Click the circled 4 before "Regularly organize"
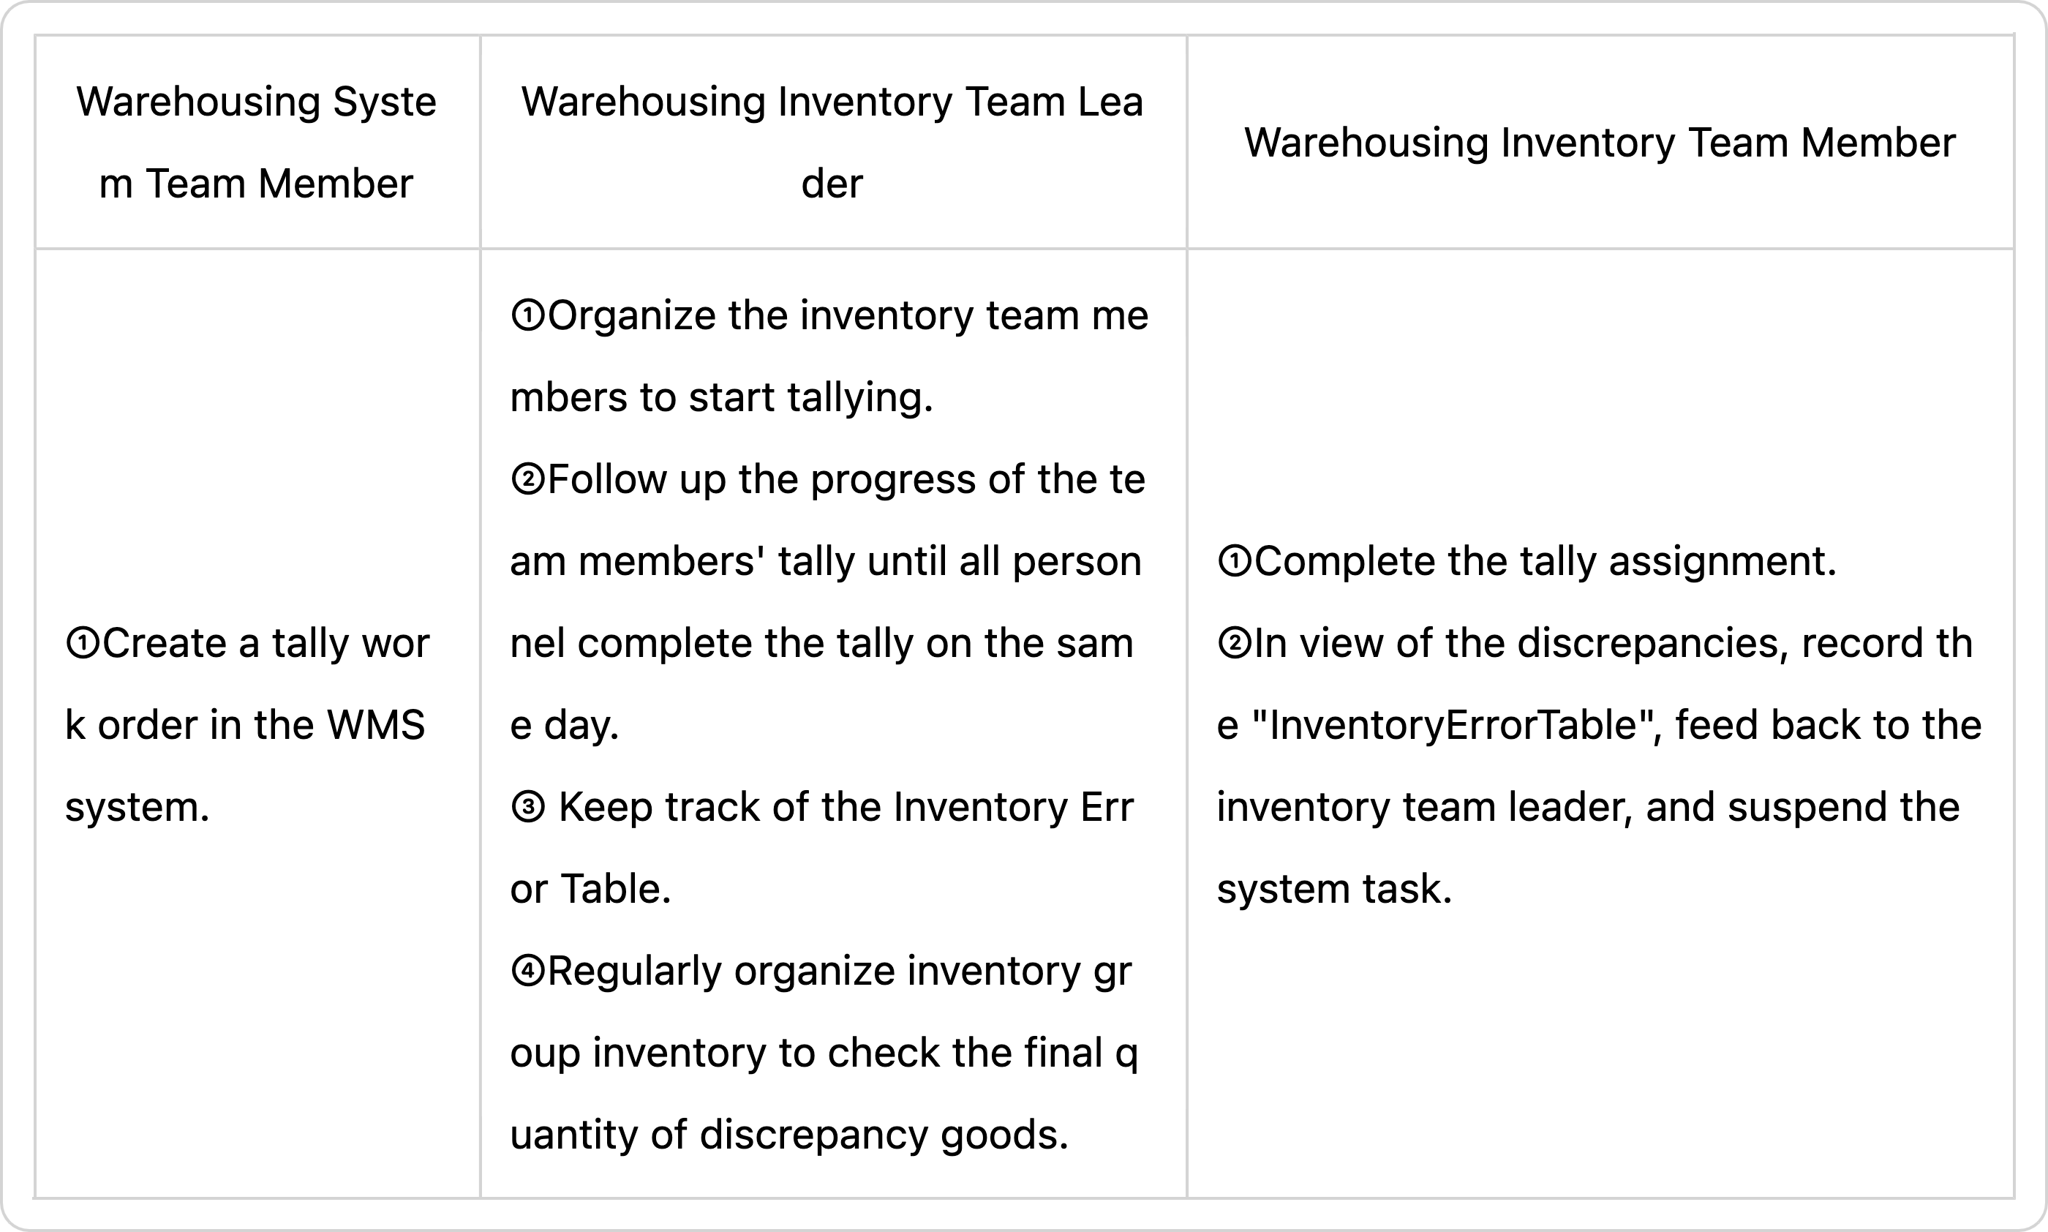Screen dimensions: 2048x1232 527,971
